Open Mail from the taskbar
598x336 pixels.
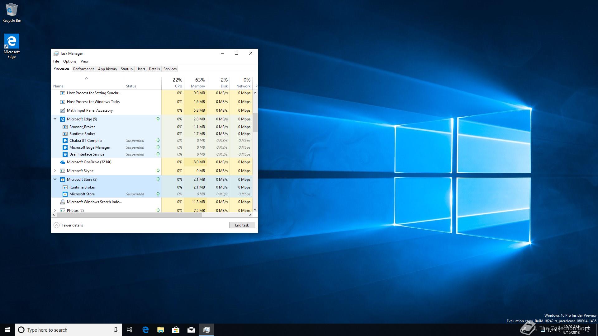(191, 330)
